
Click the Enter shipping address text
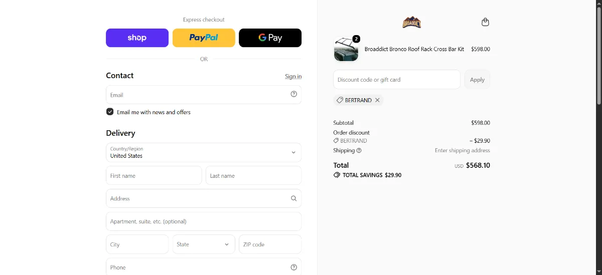coord(463,150)
